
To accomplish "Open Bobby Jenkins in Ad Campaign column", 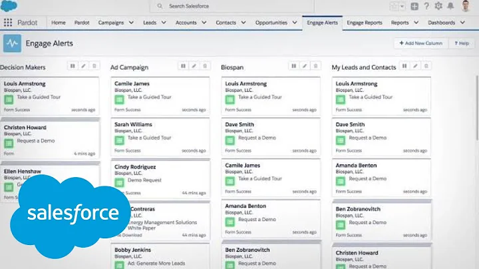I will [132, 250].
